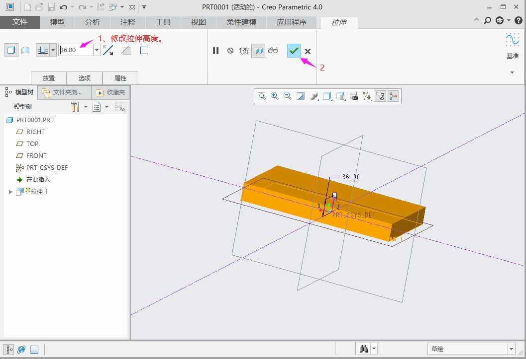Toggle the attached preview mode button

coord(258,51)
